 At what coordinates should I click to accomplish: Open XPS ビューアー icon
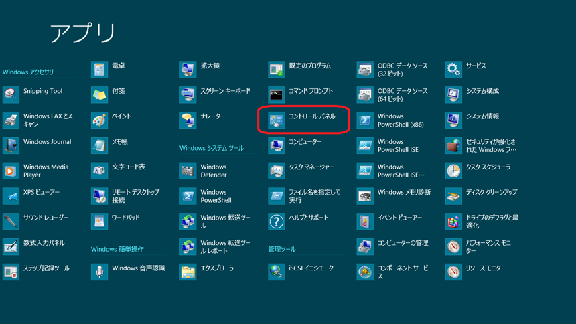pyautogui.click(x=11, y=196)
